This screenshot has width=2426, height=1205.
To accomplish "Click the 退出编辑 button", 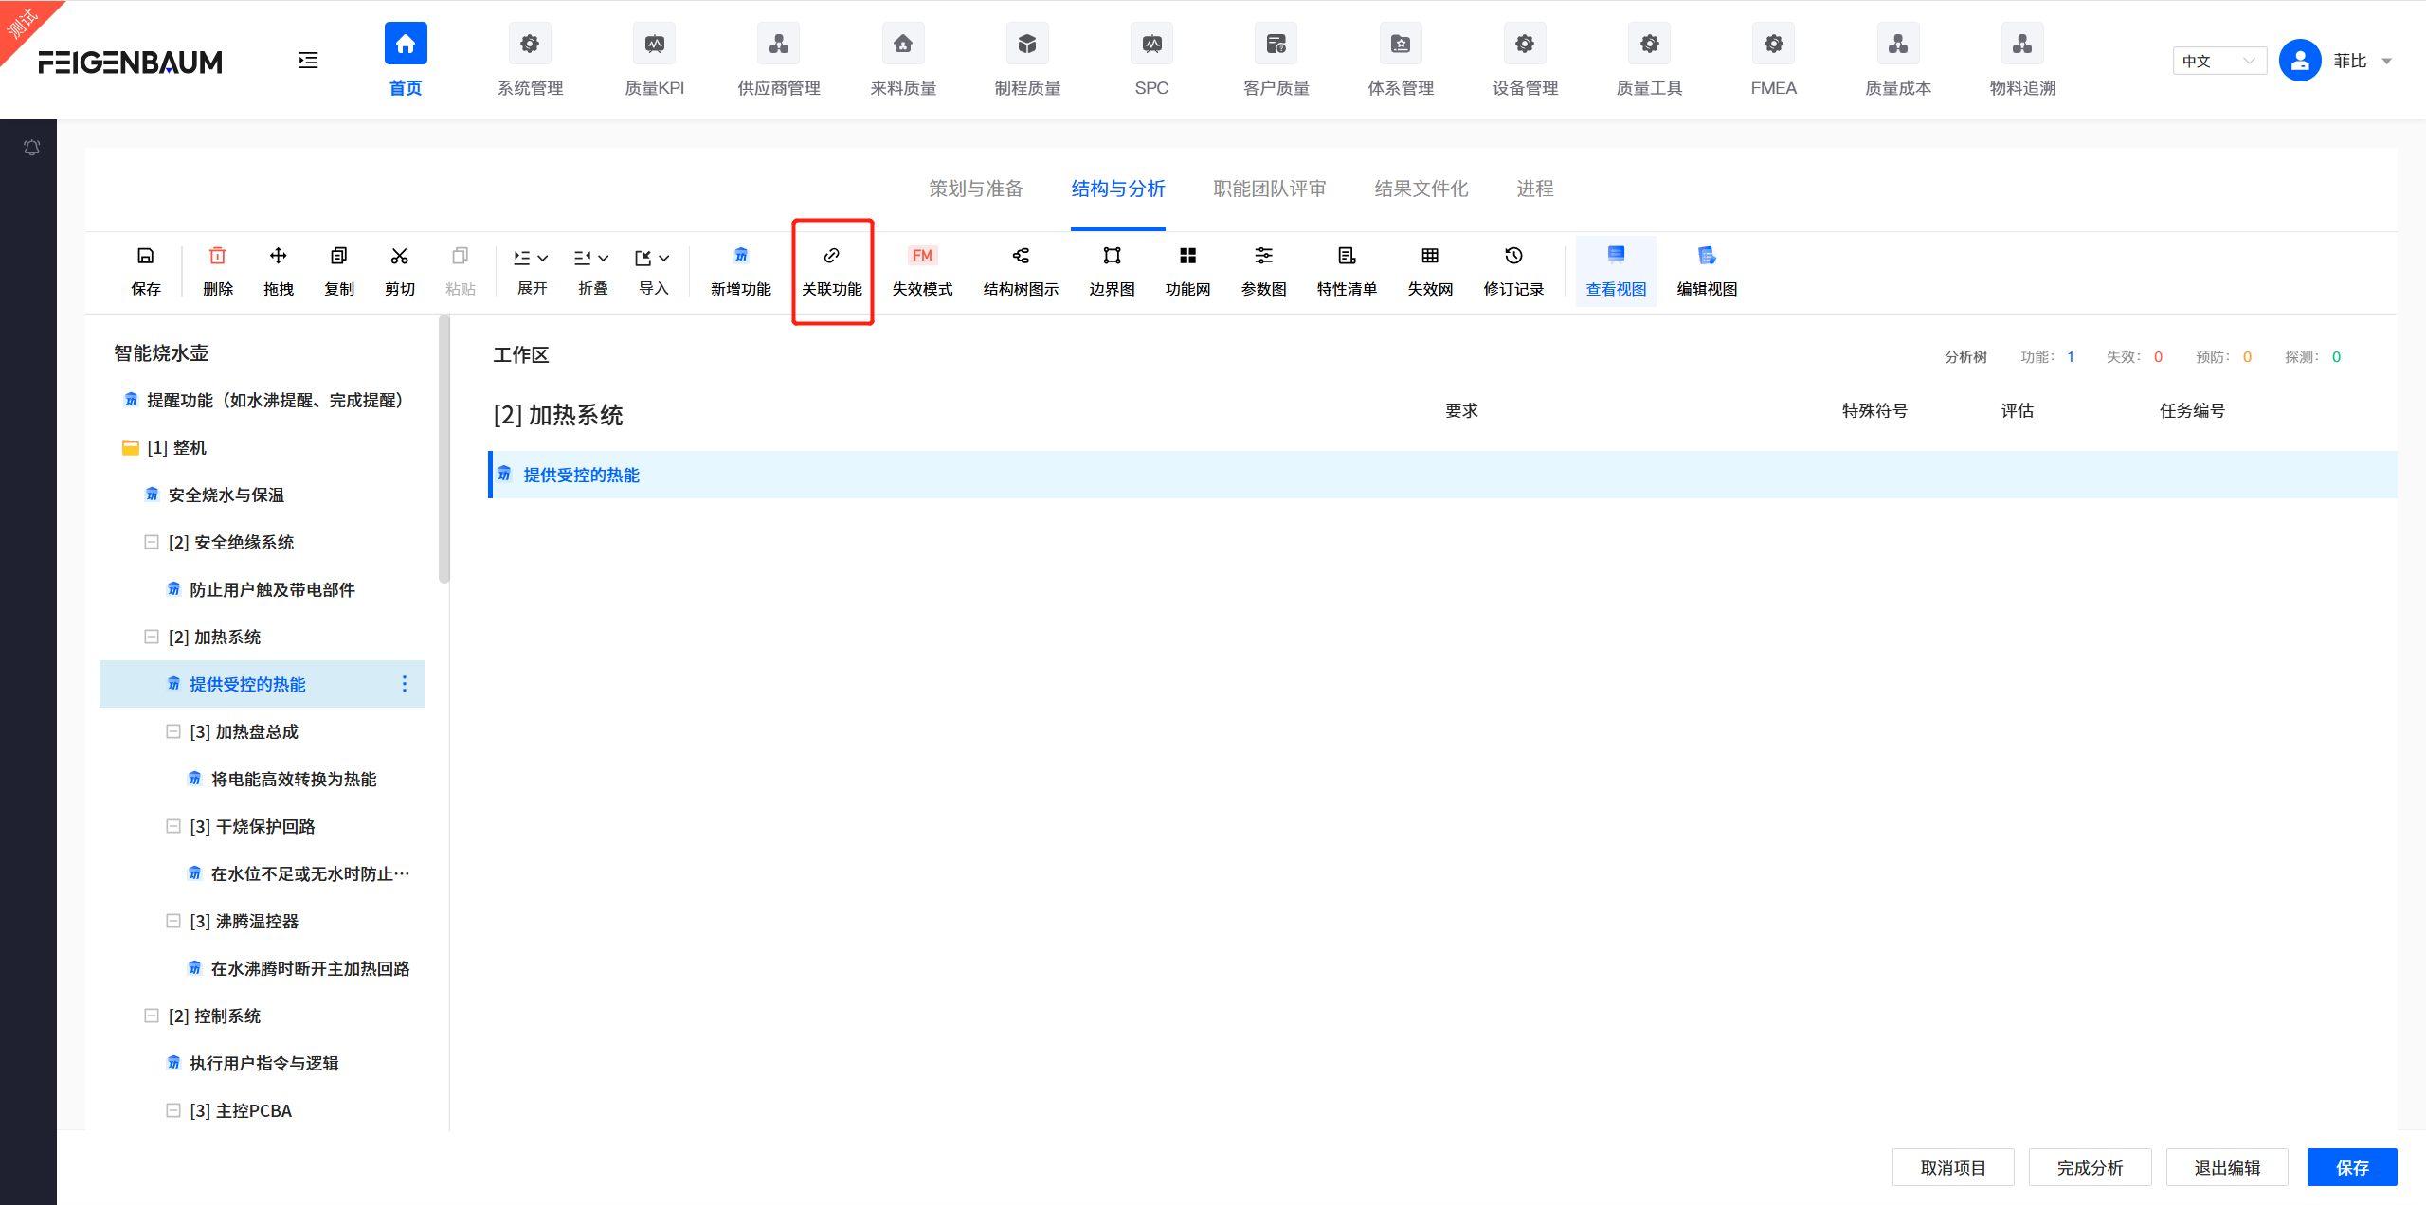I will click(x=2226, y=1167).
